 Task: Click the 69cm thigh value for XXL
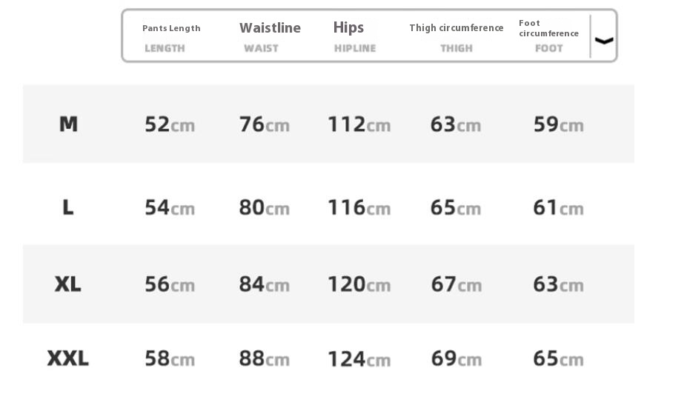point(456,359)
